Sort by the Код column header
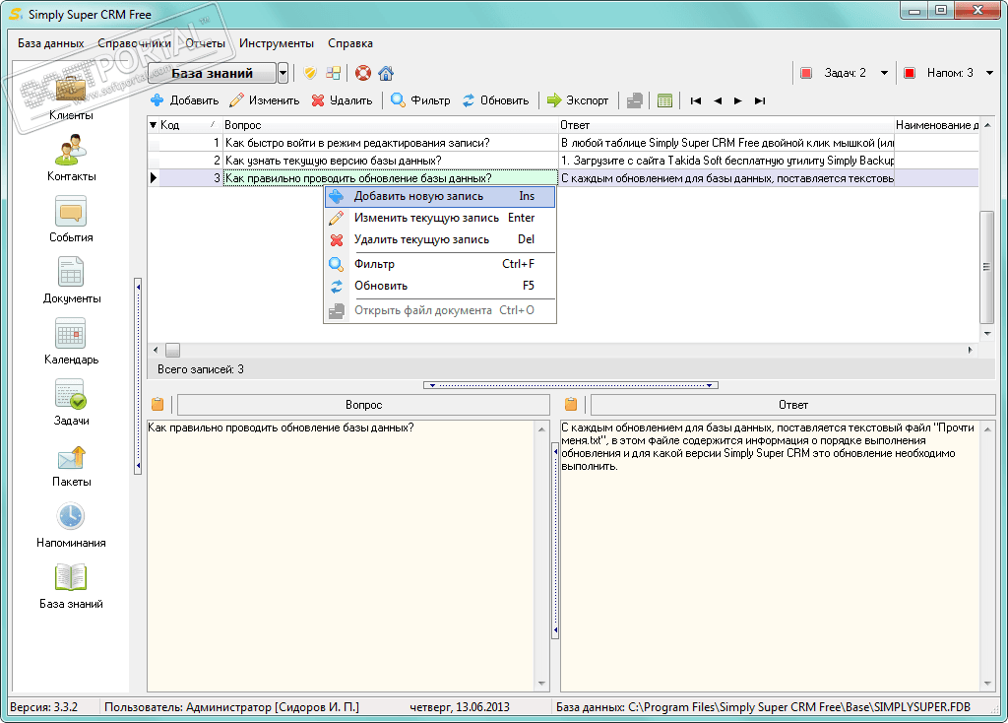Image resolution: width=1008 pixels, height=723 pixels. pos(190,125)
